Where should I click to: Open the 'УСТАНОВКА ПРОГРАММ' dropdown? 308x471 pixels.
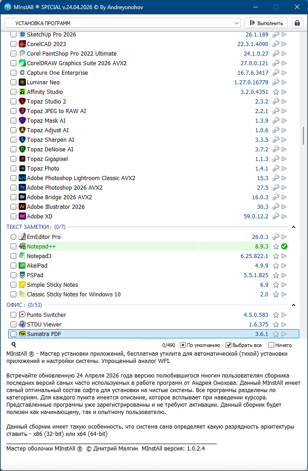[x=123, y=23]
